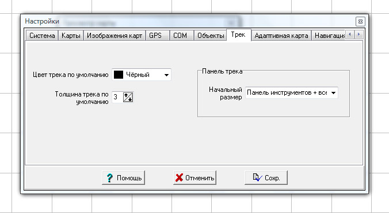Image resolution: width=389 pixels, height=213 pixels.
Task: Click the Помощь button
Action: point(124,177)
